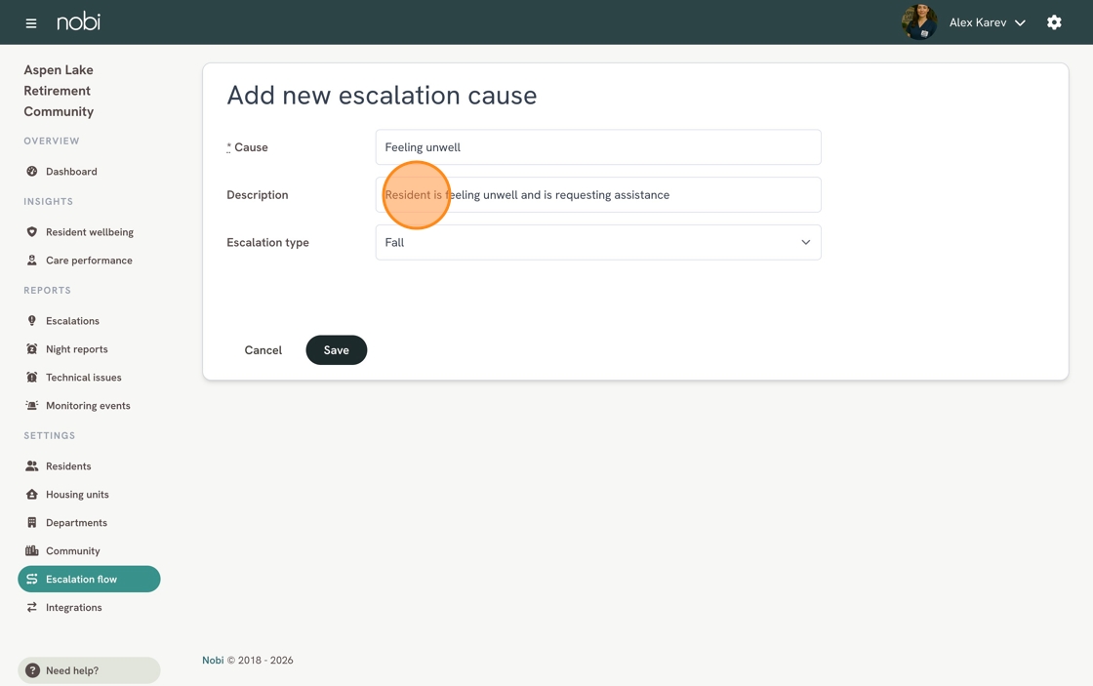Click into the Cause input field
The image size is (1093, 686).
tap(598, 147)
